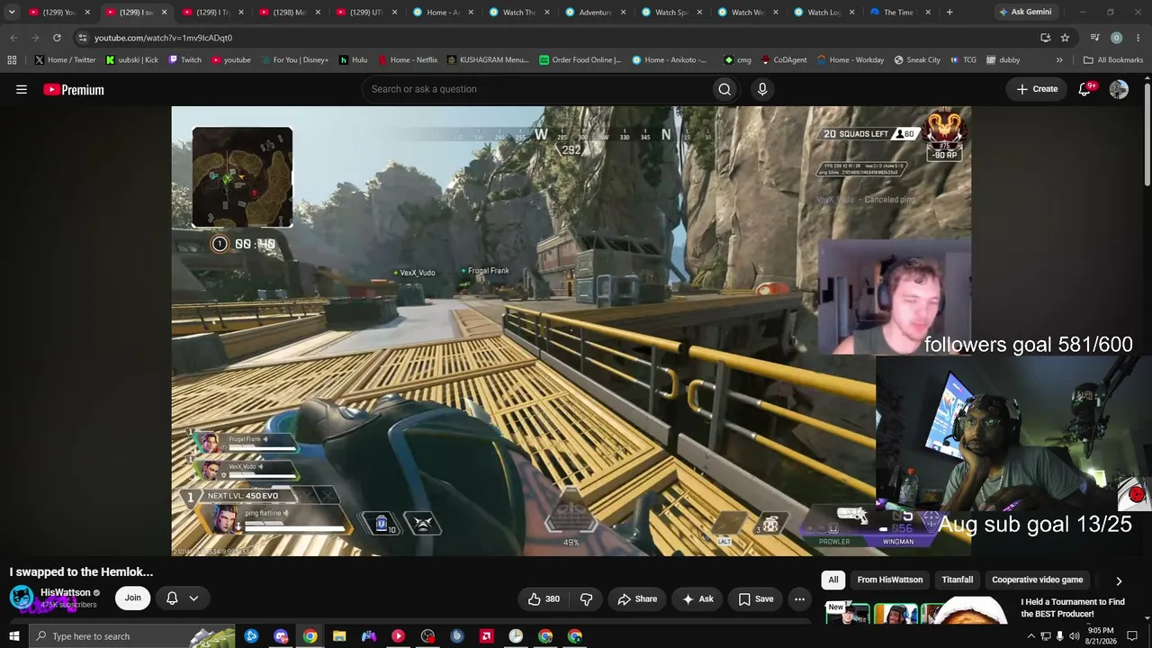Open the All Bookmarks folder
The height and width of the screenshot is (648, 1152).
(1113, 60)
